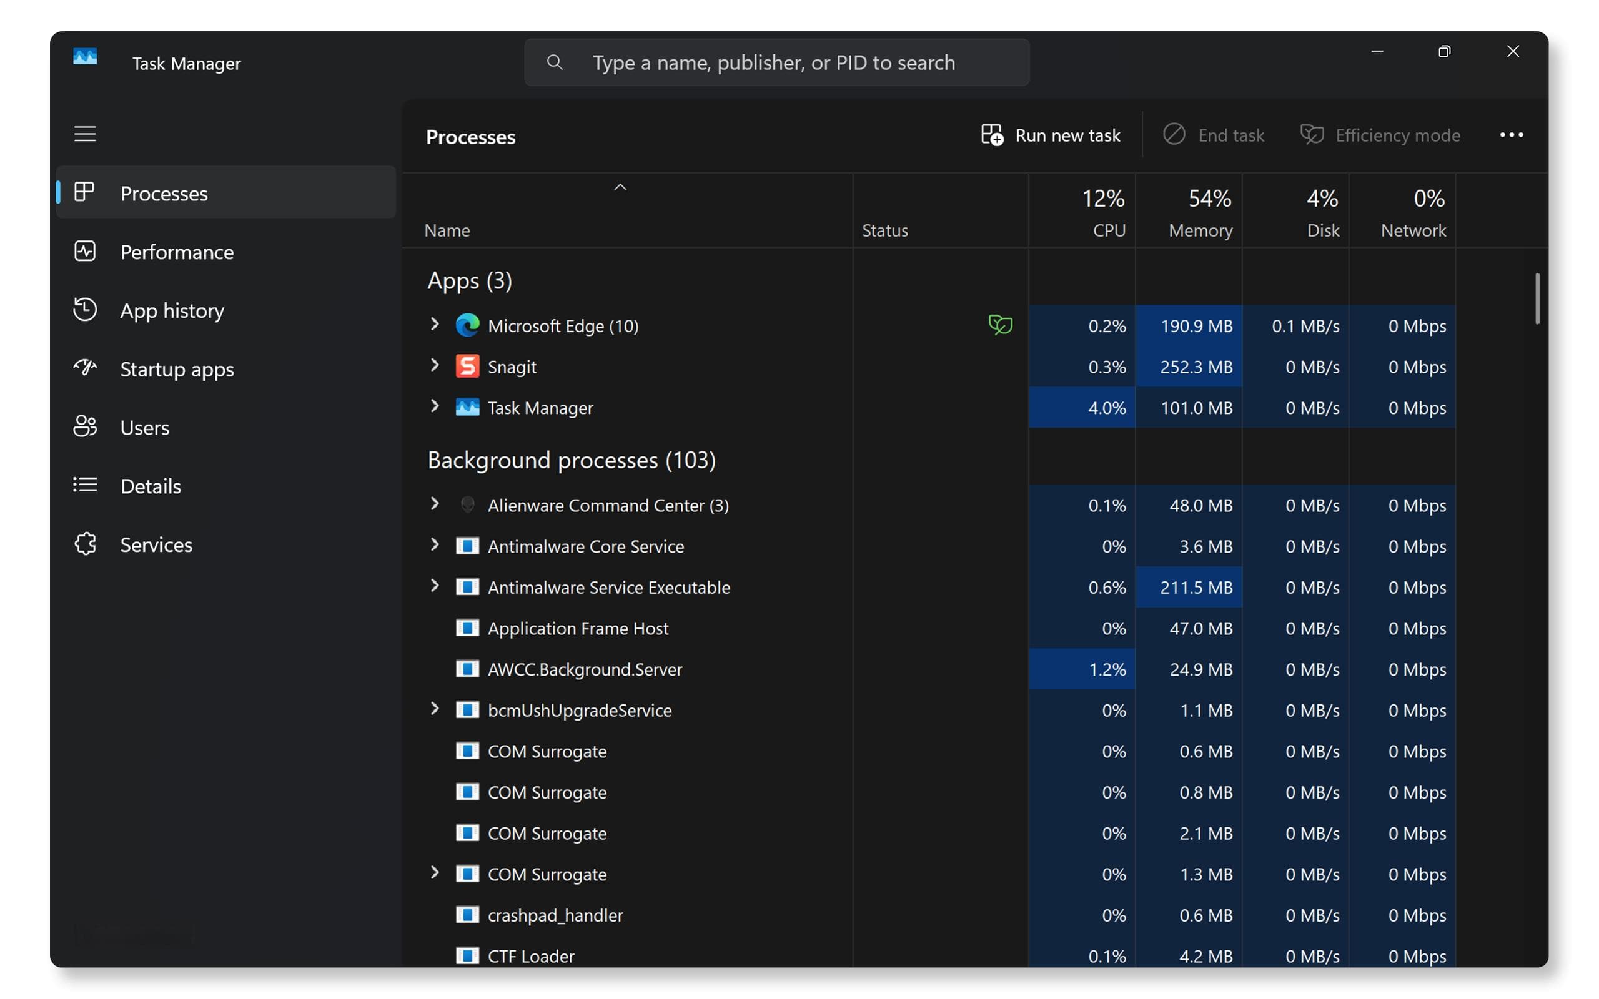
Task: Click the Processes sidebar icon
Action: click(x=84, y=192)
